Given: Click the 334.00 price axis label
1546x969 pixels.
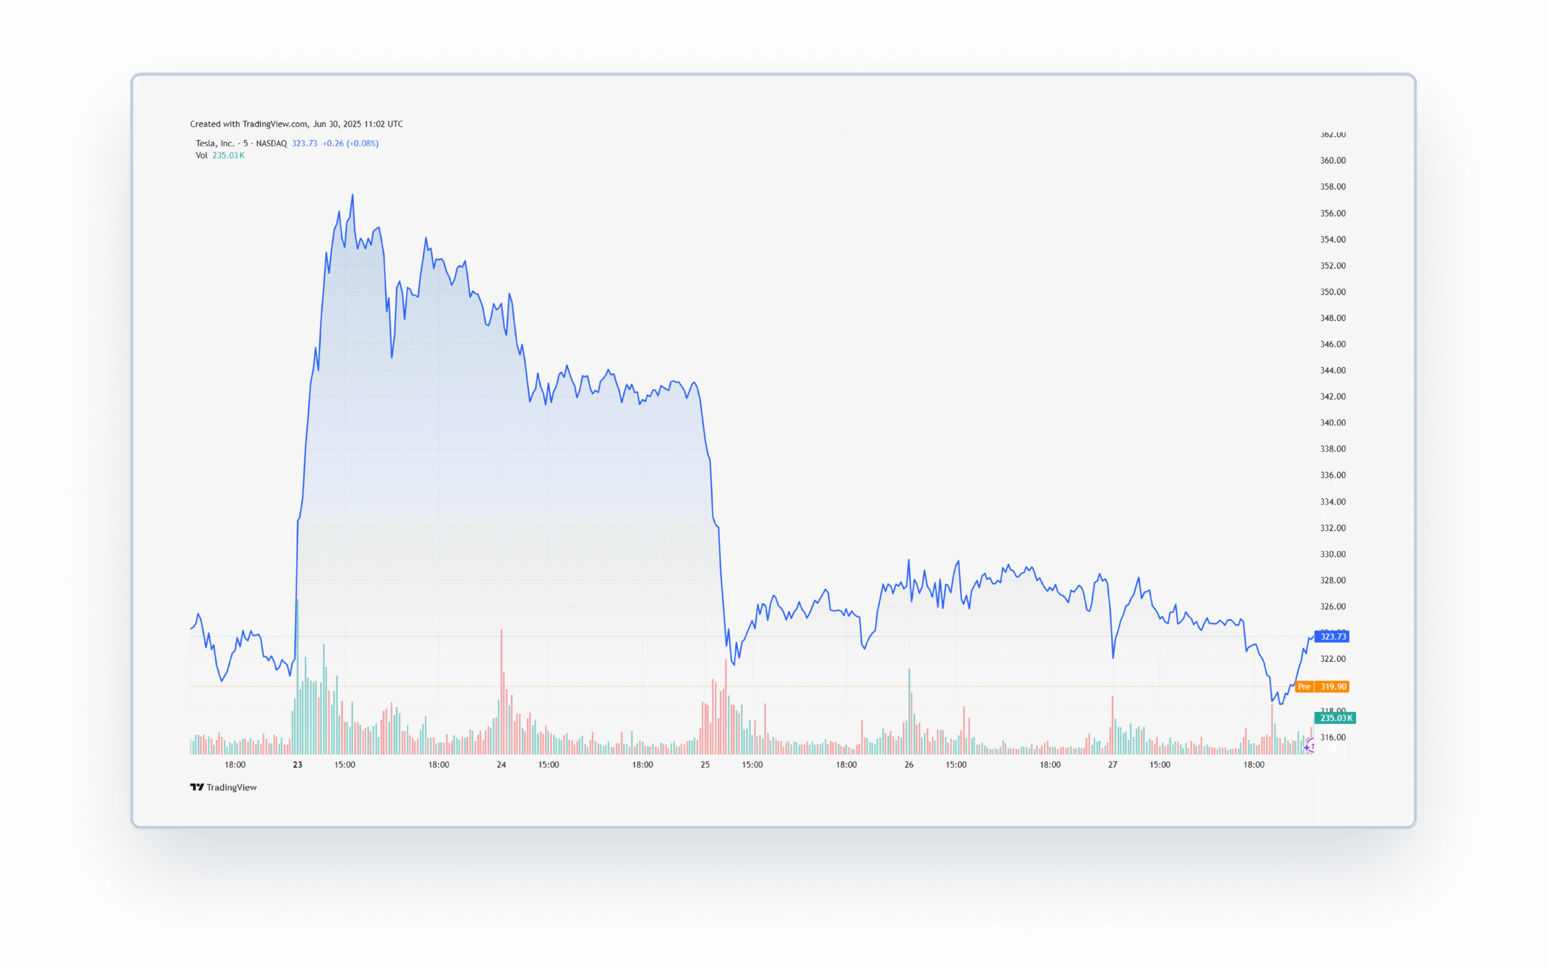Looking at the screenshot, I should coord(1332,502).
